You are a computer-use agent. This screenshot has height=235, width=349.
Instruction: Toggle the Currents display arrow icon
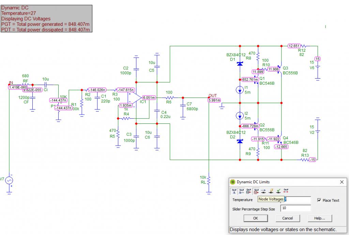(263, 191)
